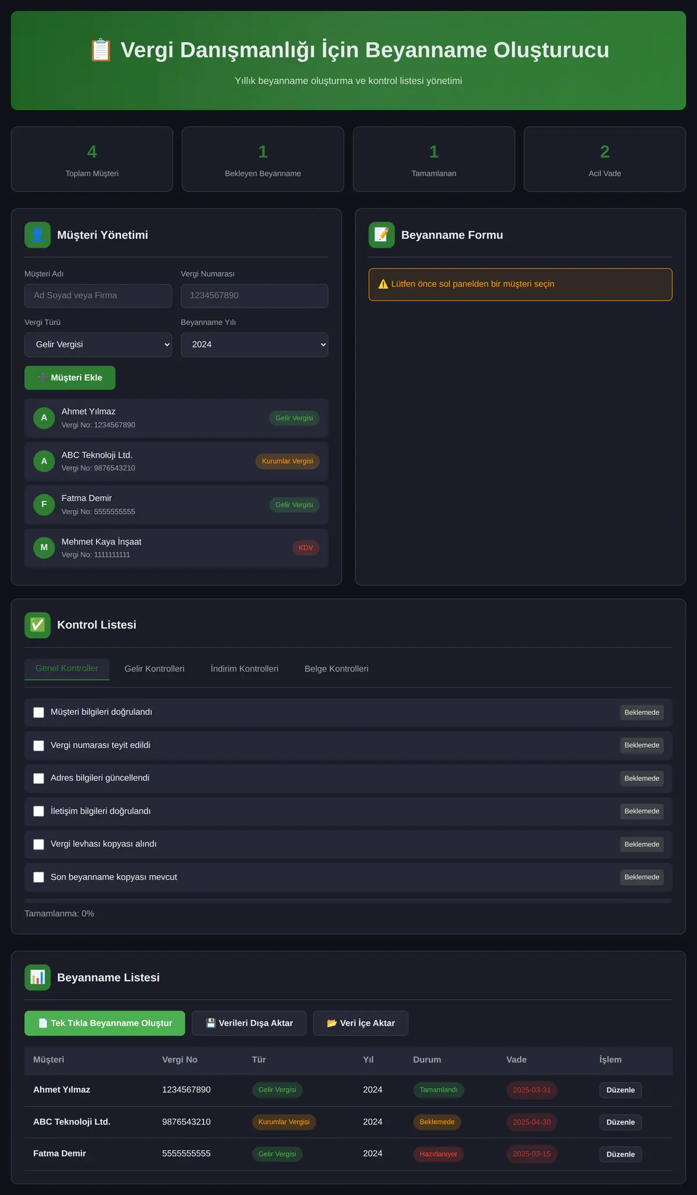Click the red KDV badge for Mehmet Kaya İnşaat
The width and height of the screenshot is (697, 1195).
tap(306, 548)
